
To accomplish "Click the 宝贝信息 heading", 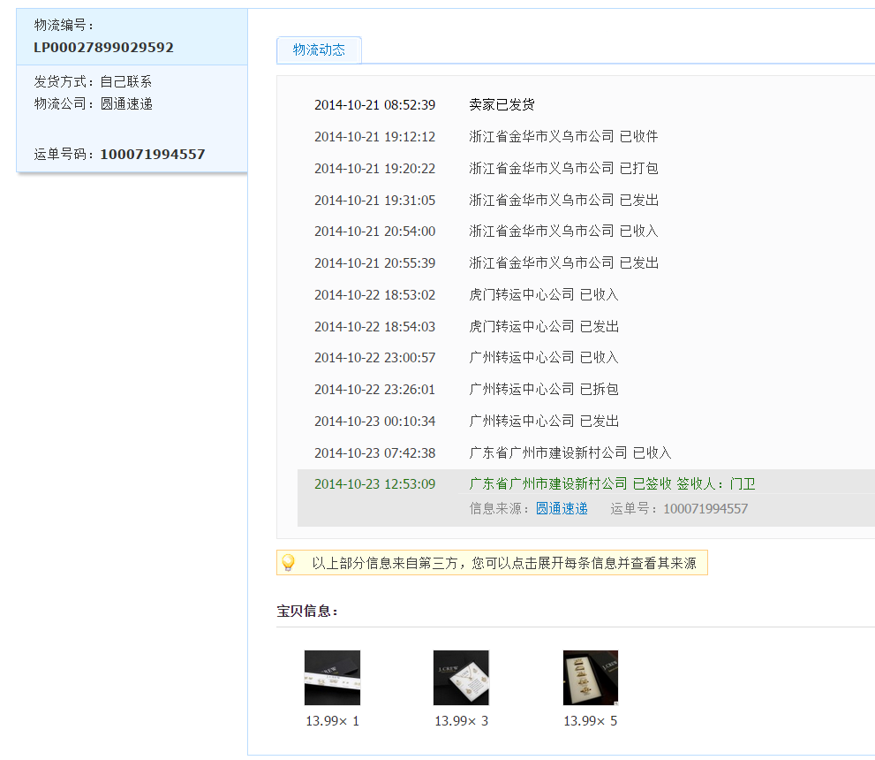I will pyautogui.click(x=307, y=611).
